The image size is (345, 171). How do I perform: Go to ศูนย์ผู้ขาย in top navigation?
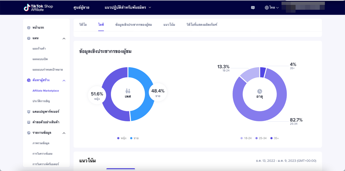click(x=81, y=8)
